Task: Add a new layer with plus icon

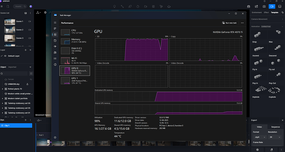Action: point(26,50)
